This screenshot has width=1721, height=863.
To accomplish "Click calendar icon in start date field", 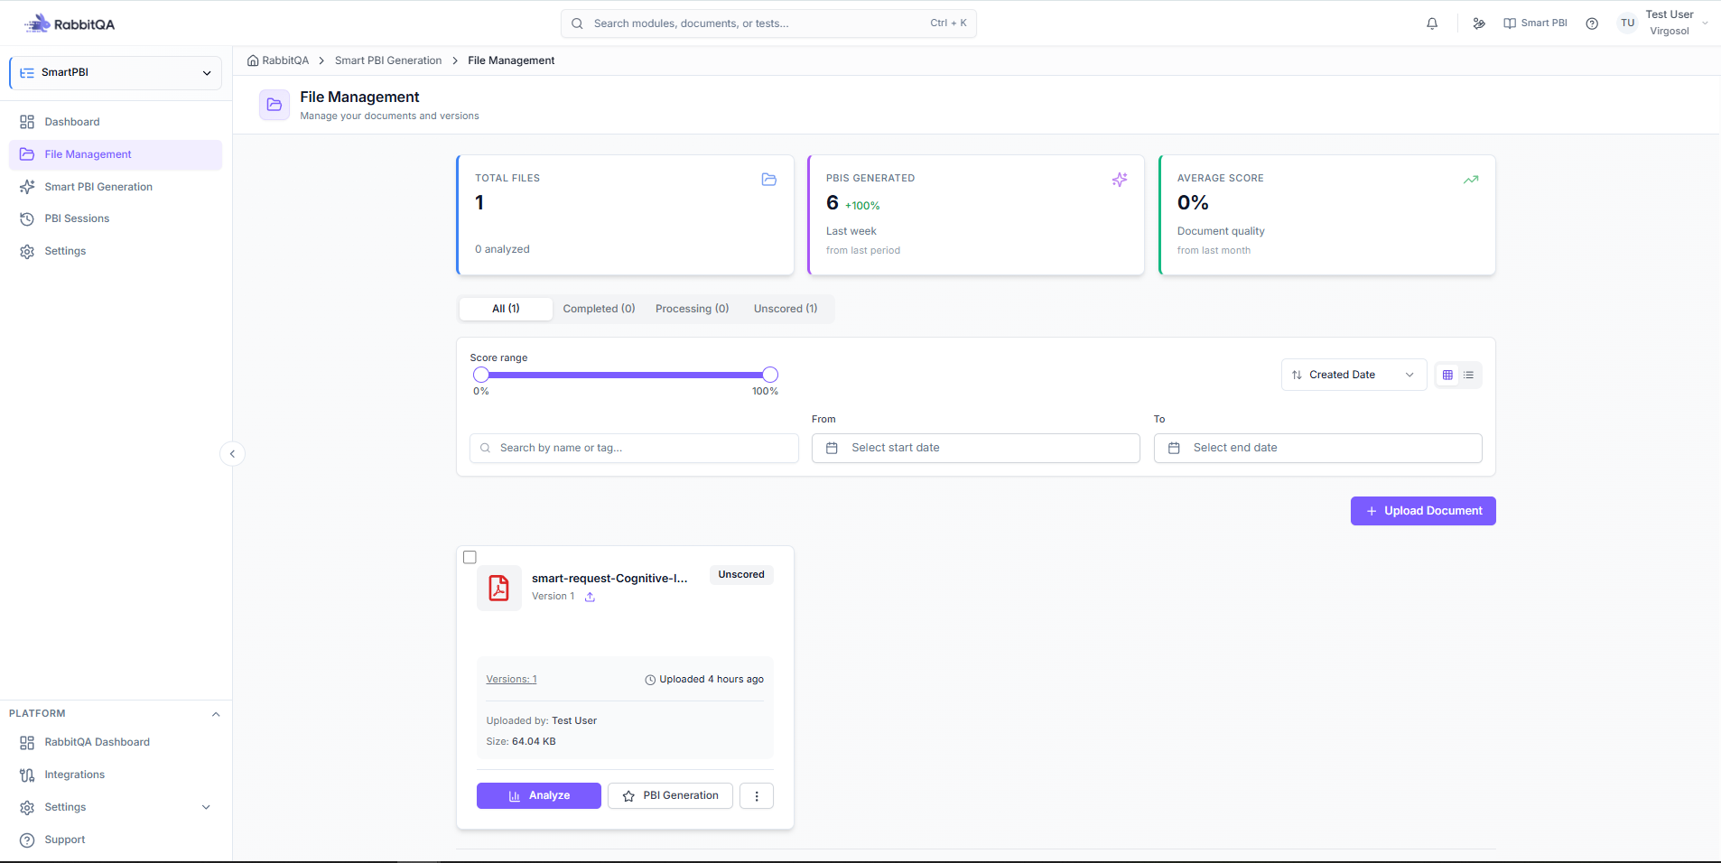I will point(832,448).
